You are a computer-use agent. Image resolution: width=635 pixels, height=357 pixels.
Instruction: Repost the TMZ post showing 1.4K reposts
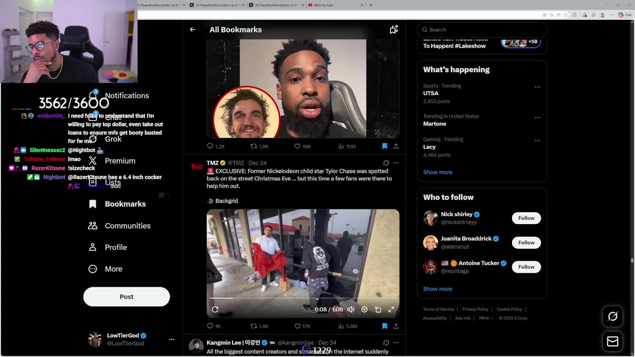click(x=259, y=326)
